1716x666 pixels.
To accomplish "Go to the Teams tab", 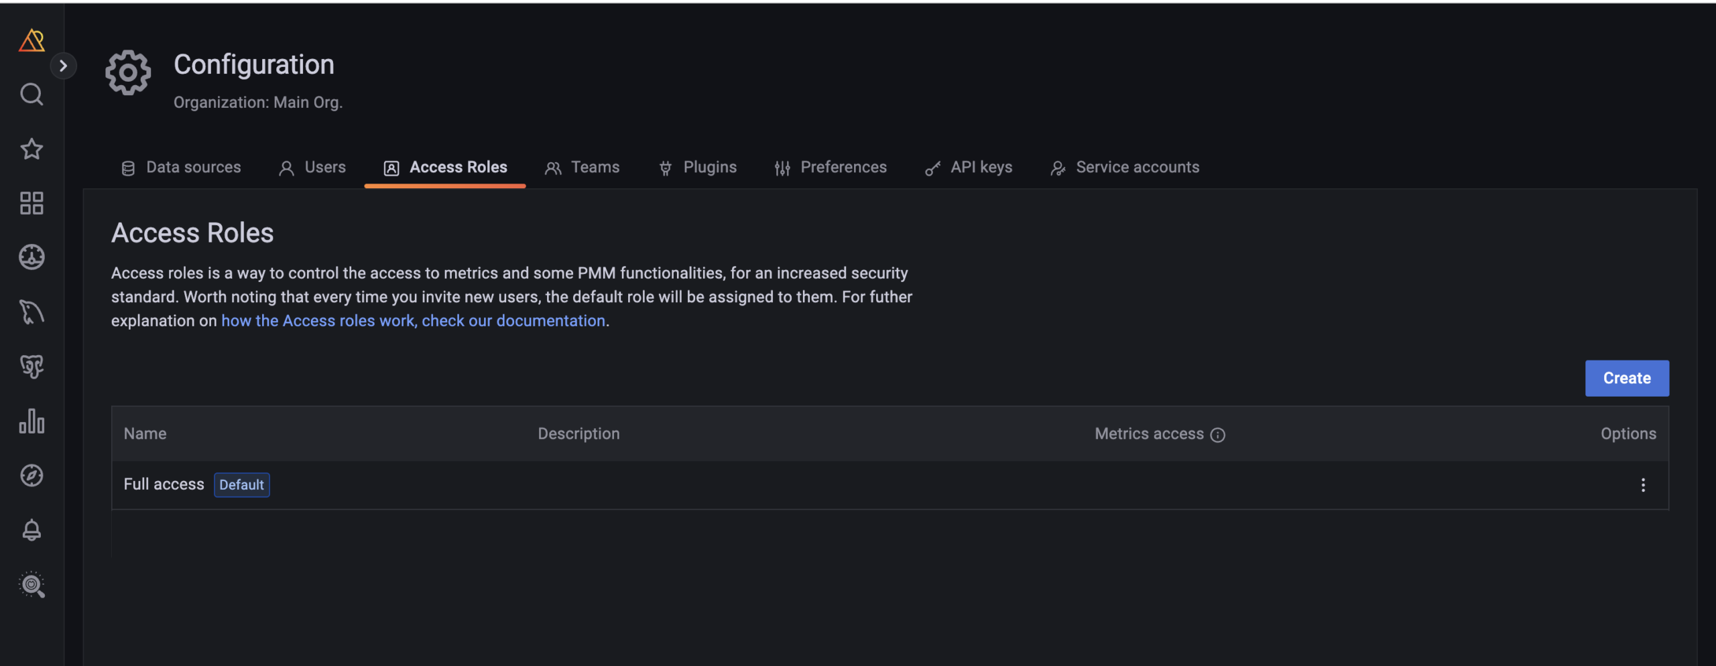I will coord(583,168).
